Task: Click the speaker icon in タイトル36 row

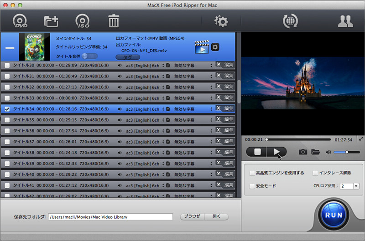Action: tap(120, 131)
